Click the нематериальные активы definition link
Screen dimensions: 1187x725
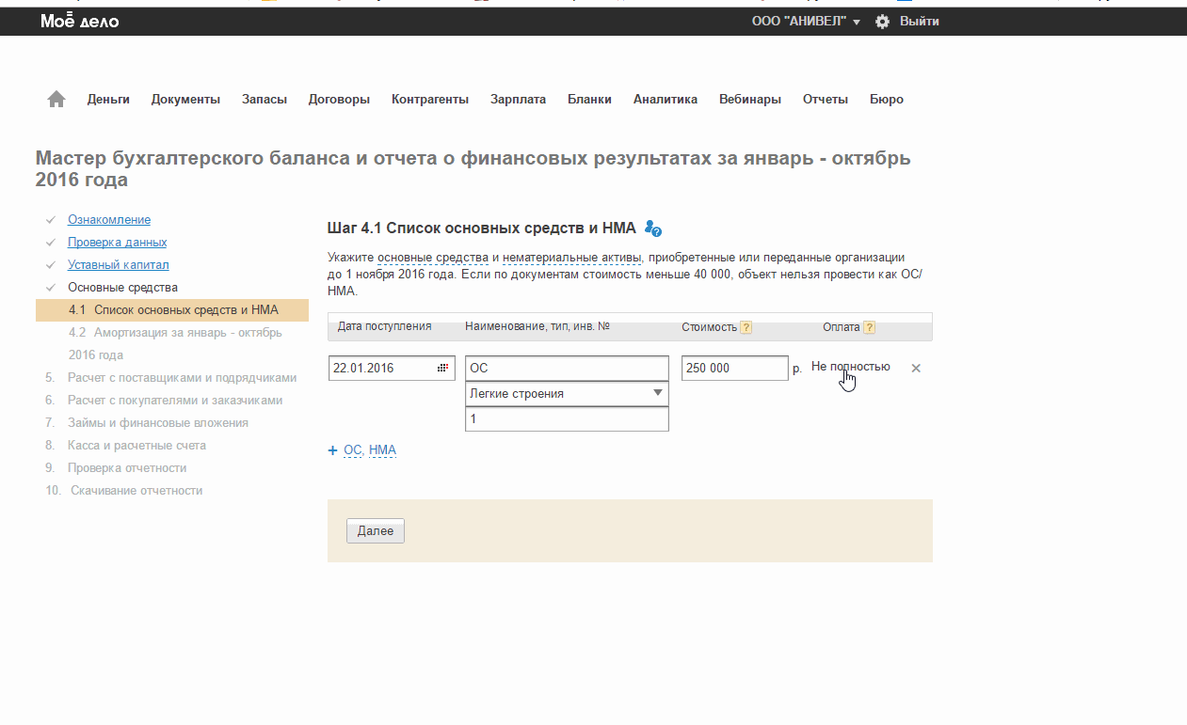tap(571, 257)
